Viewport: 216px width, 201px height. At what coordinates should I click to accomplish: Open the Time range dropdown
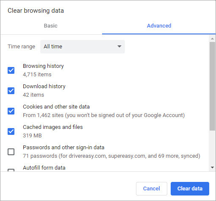[x=83, y=47]
